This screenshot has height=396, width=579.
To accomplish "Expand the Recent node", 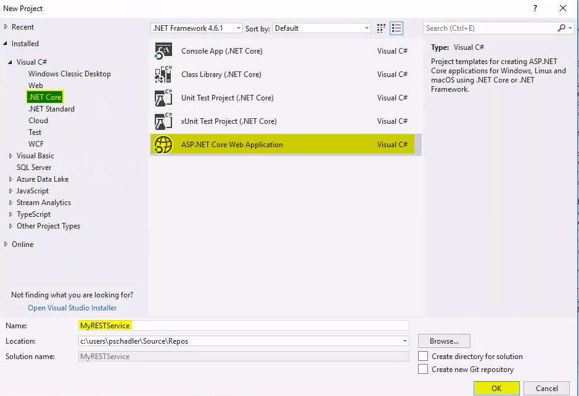I will 6,27.
